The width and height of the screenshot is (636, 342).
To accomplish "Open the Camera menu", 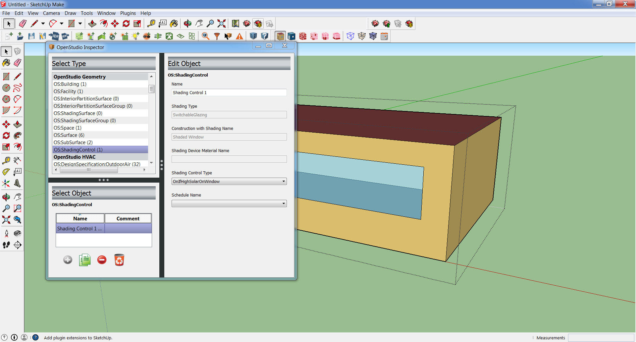I will click(x=51, y=13).
